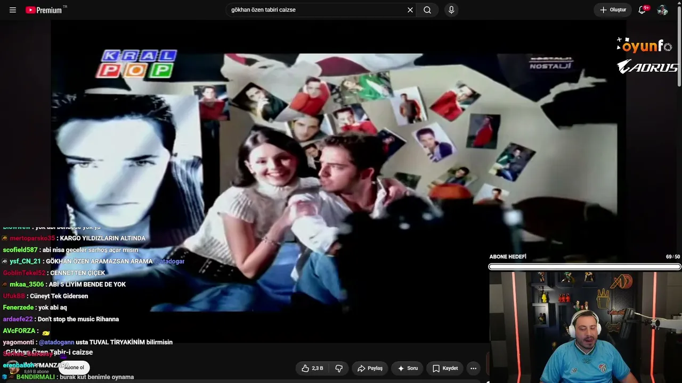Click chat username mertoparsko35
682x383 pixels.
point(32,238)
